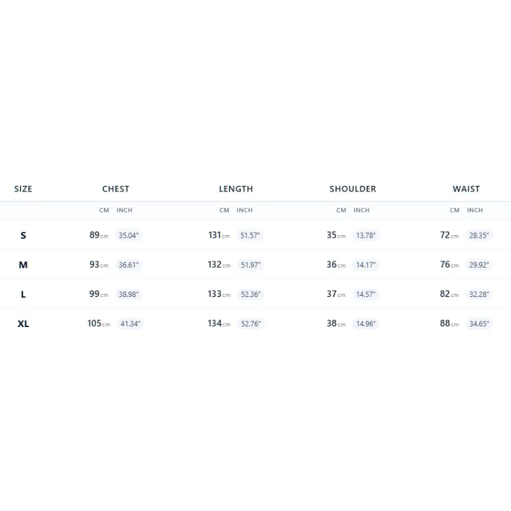
Task: Click the INCH subheader under WAIST
Action: pos(475,210)
